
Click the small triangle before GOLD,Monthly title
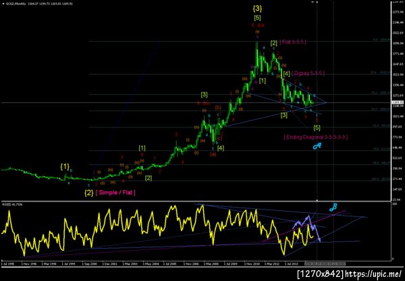3,4
